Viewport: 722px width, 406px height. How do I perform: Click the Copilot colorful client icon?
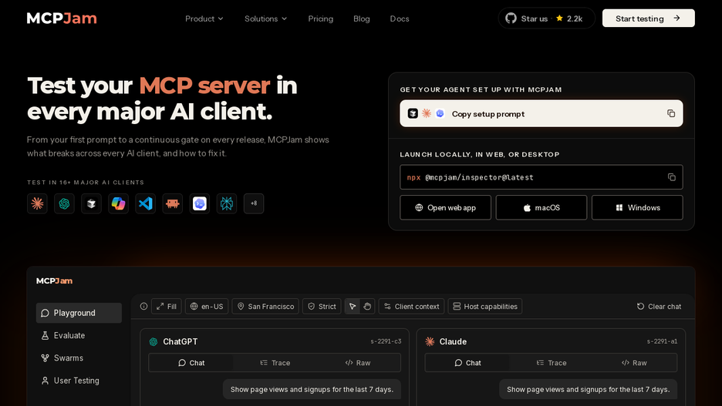pyautogui.click(x=118, y=203)
